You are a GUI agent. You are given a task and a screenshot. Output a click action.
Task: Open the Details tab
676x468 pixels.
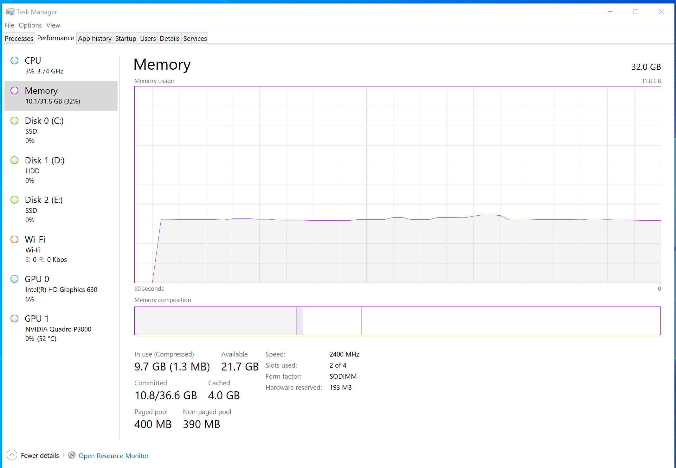tap(170, 38)
